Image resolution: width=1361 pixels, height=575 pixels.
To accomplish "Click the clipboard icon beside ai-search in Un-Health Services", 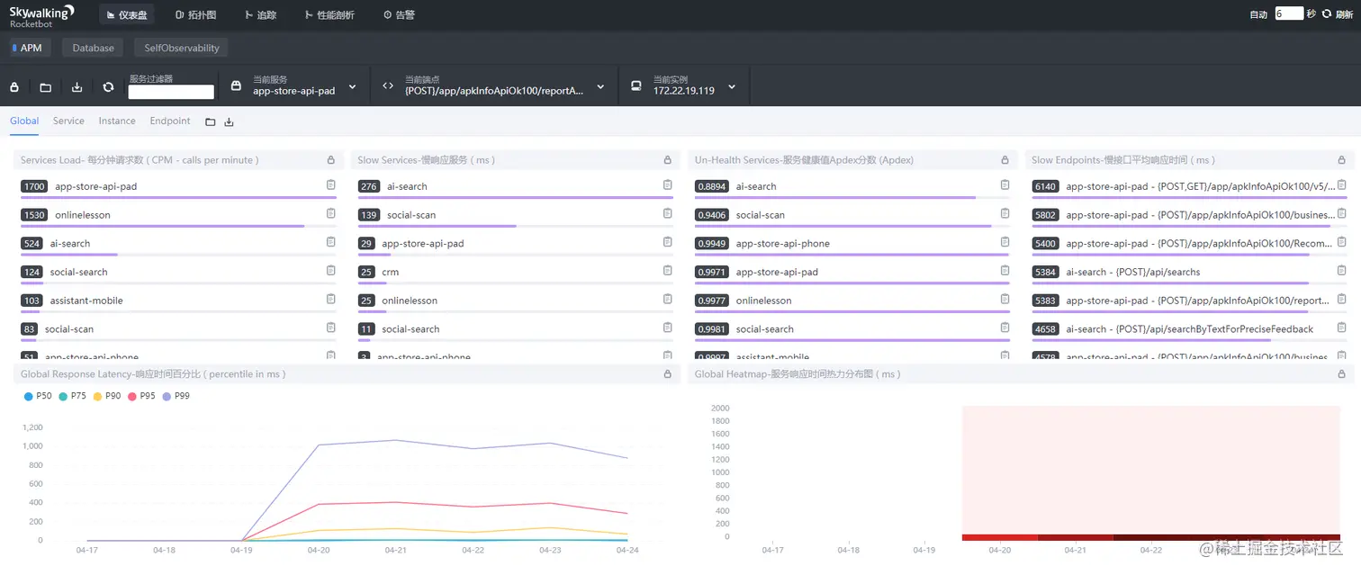I will (1005, 185).
